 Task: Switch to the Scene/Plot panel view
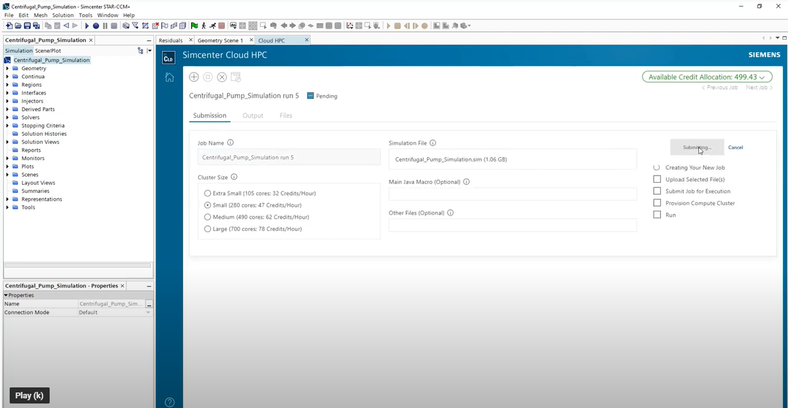tap(48, 51)
